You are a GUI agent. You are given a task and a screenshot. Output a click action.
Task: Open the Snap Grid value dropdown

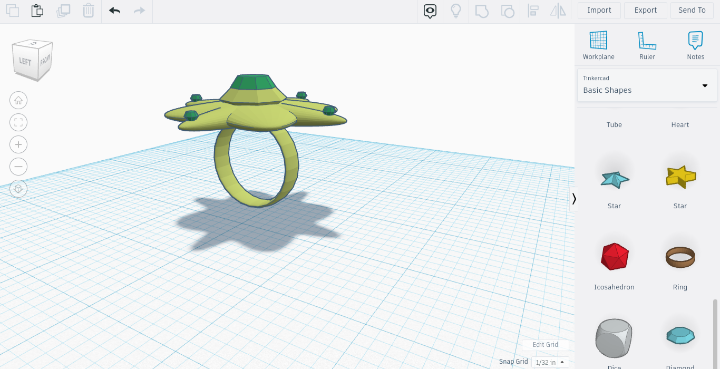click(x=550, y=362)
